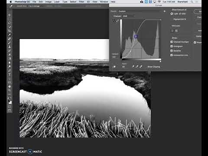This screenshot has width=208, height=156.
Task: Select the Brush tool
Action: click(10, 43)
